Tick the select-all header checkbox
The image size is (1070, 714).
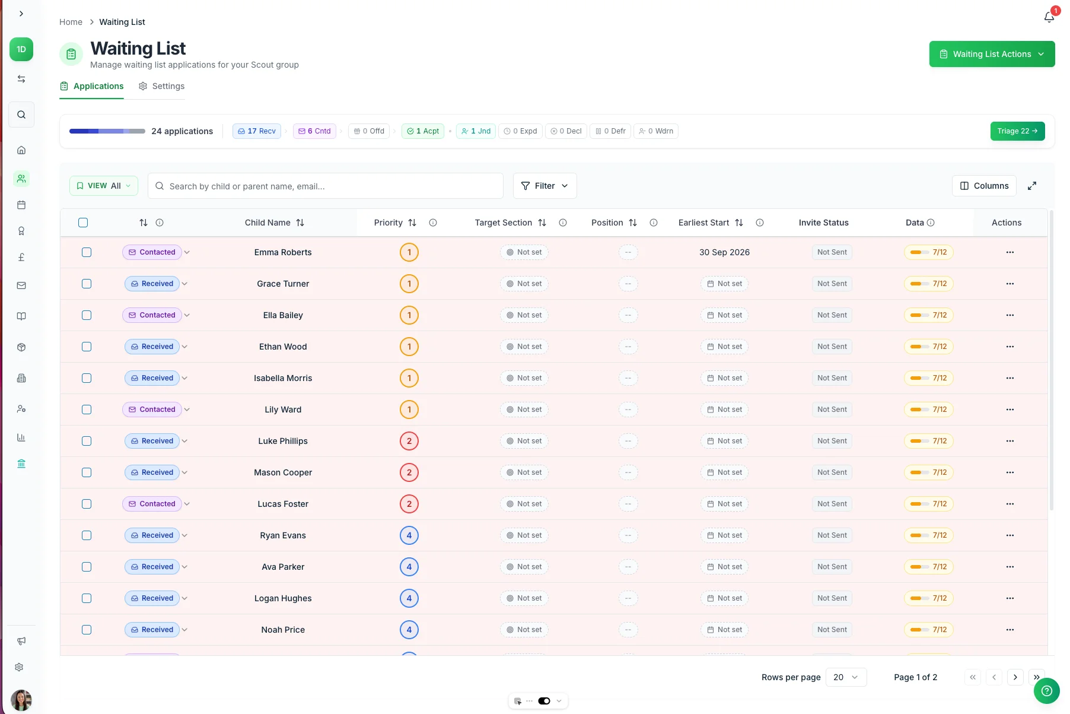[x=83, y=223]
